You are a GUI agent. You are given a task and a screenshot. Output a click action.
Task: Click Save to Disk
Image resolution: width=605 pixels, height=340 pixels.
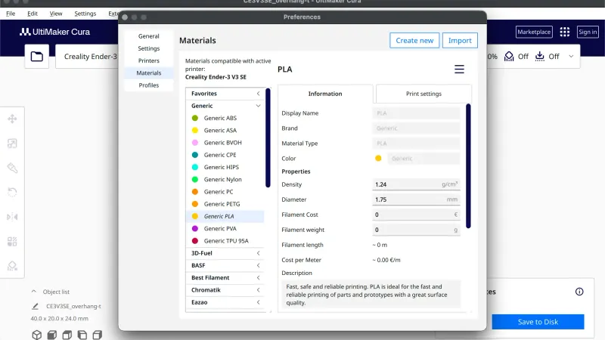coord(538,322)
